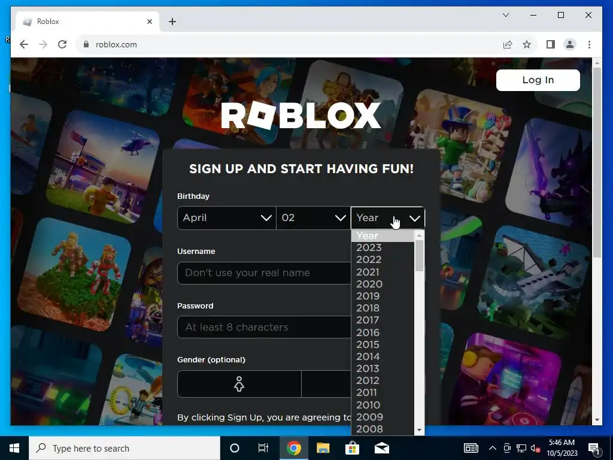Screen dimensions: 613x460
Task: Reload the Roblox page
Action: point(62,44)
